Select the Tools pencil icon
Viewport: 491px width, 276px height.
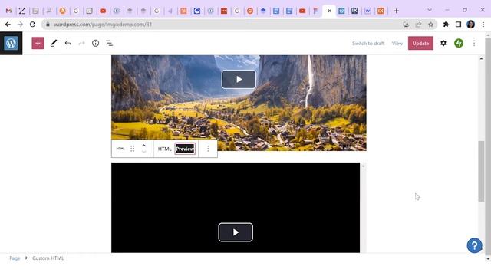[x=54, y=43]
